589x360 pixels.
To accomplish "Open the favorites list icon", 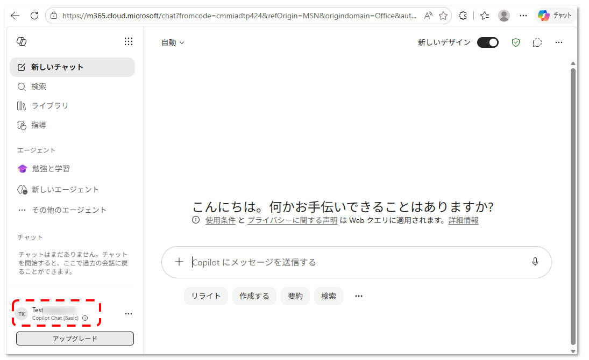I will click(x=485, y=16).
